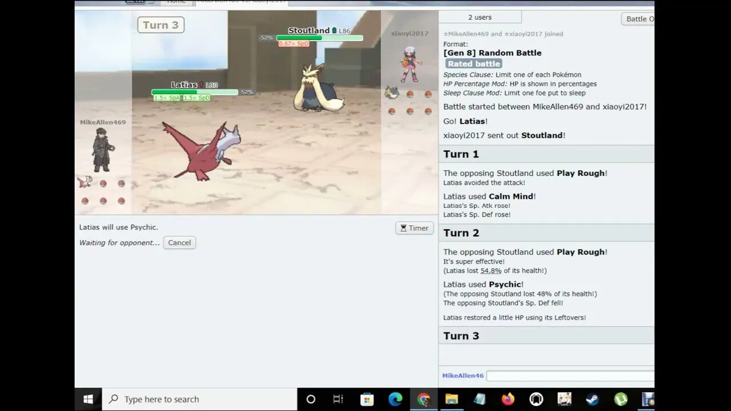
Task: Click the 'Latias will use Psychic.' message
Action: pyautogui.click(x=119, y=227)
